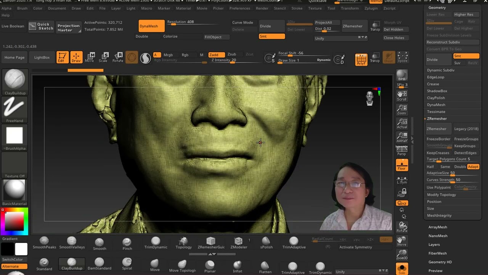Select the TrimDynamic brush
The image size is (488, 275).
click(x=156, y=243)
